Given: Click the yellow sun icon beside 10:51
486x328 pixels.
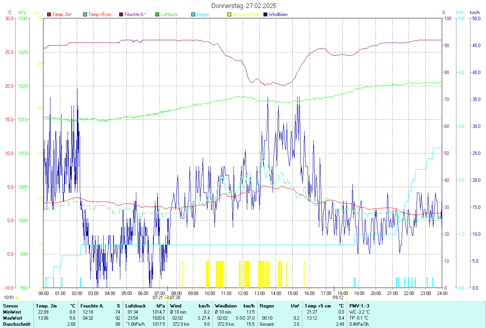Looking at the screenshot, I should click(17, 298).
